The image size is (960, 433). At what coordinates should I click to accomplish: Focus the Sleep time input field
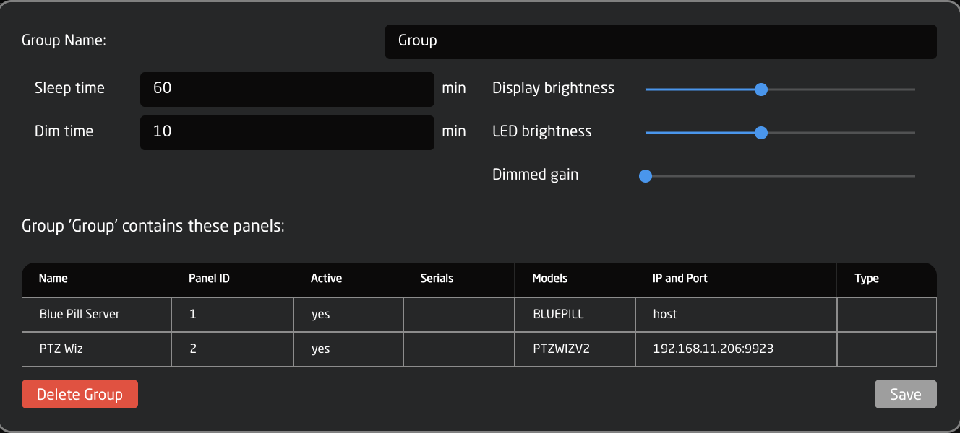pos(287,89)
